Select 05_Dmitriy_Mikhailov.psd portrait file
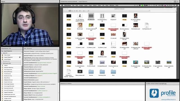The width and height of the screenshot is (180, 101). pos(136,17)
